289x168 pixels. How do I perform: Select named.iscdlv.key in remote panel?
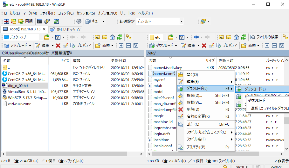(x=168, y=68)
